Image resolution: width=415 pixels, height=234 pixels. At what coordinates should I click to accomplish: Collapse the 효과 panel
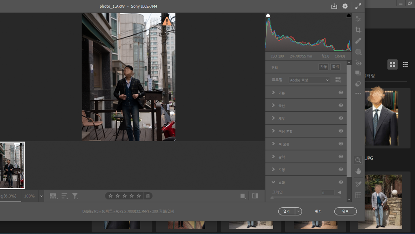274,182
